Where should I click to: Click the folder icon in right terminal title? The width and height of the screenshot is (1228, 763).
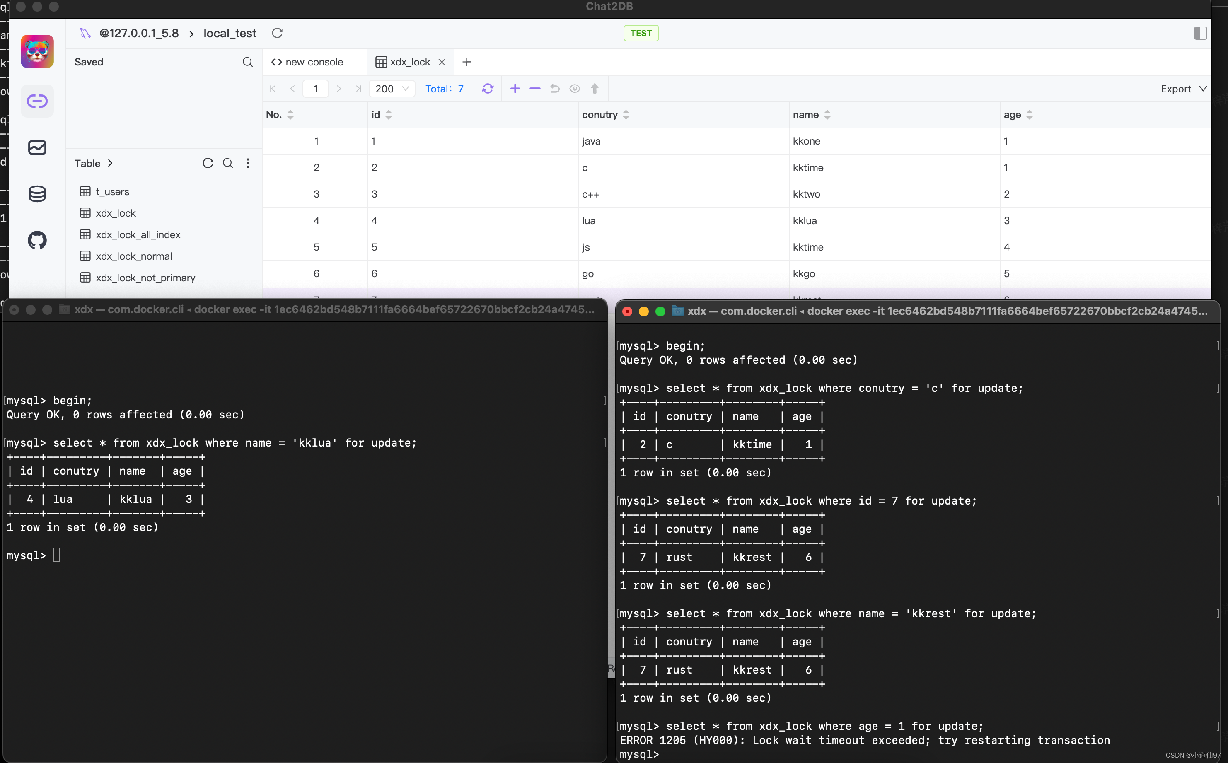(677, 311)
